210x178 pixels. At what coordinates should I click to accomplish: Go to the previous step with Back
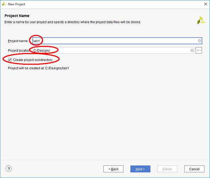[x=113, y=169]
